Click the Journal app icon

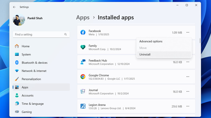(83, 92)
